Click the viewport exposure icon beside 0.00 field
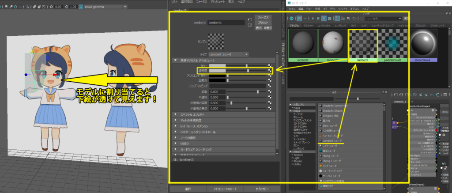This screenshot has width=452, height=193. click(51, 6)
